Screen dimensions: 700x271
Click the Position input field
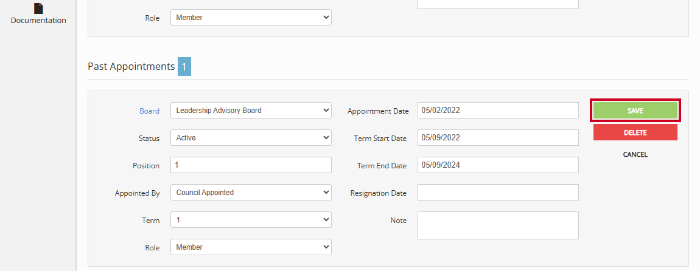[251, 165]
